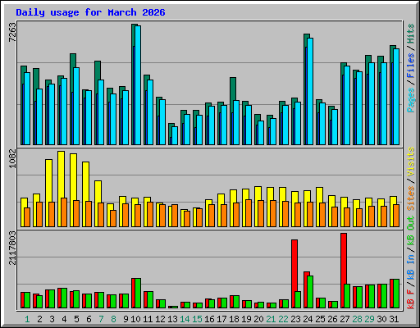The width and height of the screenshot is (420, 328).
Task: Select day "24" on the x-axis
Action: point(308,319)
